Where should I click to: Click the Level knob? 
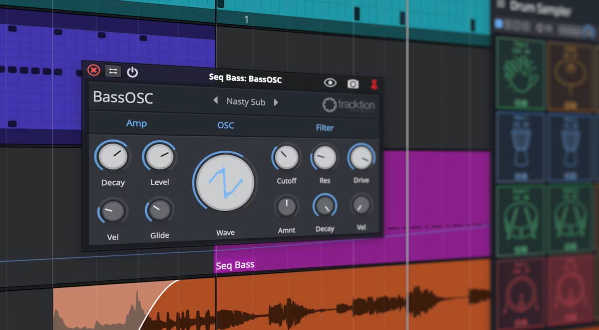159,156
